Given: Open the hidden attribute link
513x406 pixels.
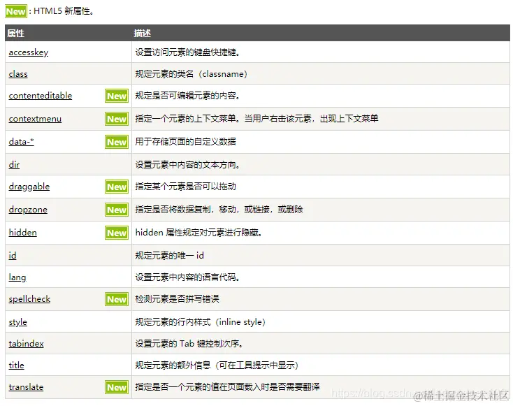Looking at the screenshot, I should point(23,233).
